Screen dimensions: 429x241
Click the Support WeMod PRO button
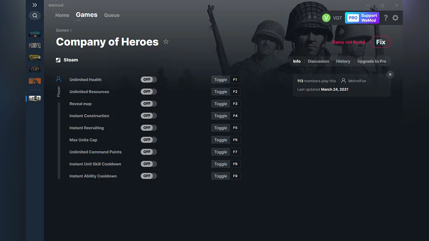pyautogui.click(x=362, y=18)
